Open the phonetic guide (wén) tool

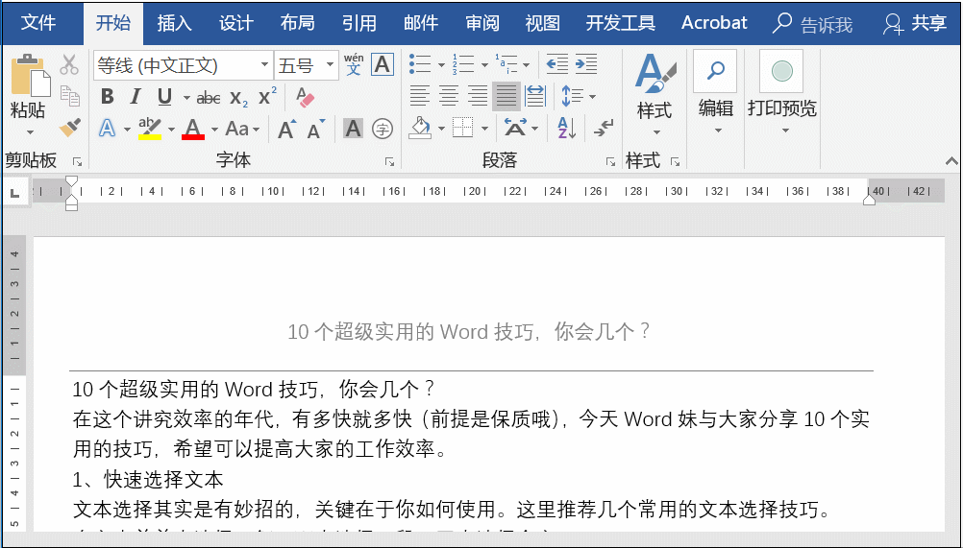click(x=353, y=63)
